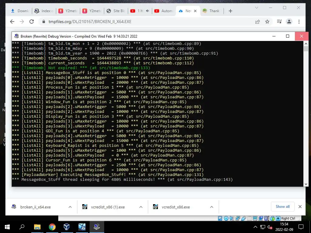
Task: Switch to the Thank tab
Action: [x=212, y=11]
